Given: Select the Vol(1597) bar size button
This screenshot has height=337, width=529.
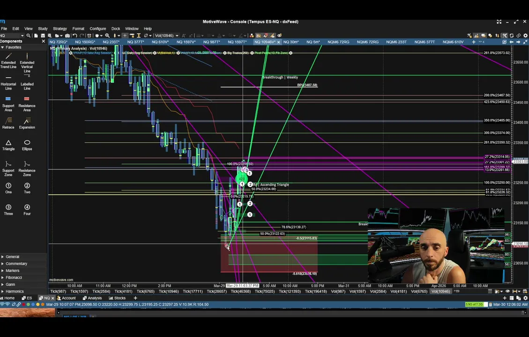Looking at the screenshot, I should coord(358,291).
